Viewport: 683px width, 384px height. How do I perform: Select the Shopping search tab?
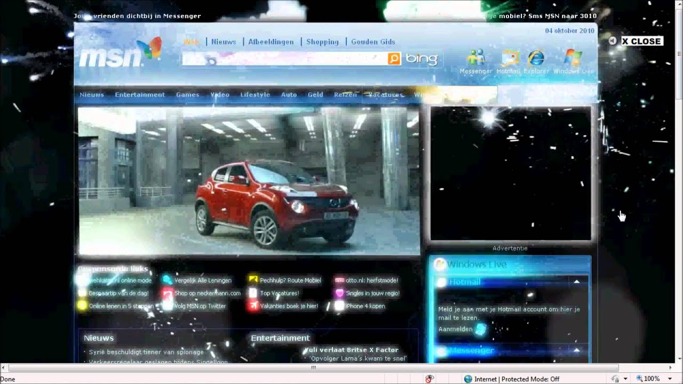click(x=322, y=42)
